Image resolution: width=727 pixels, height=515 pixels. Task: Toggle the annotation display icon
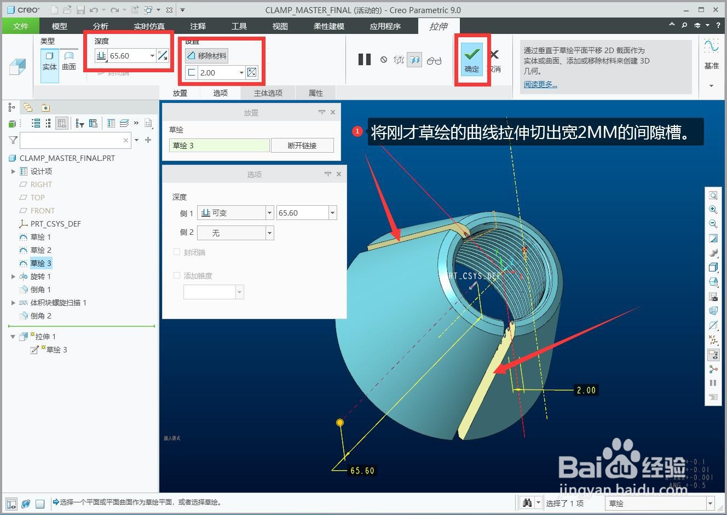(713, 355)
